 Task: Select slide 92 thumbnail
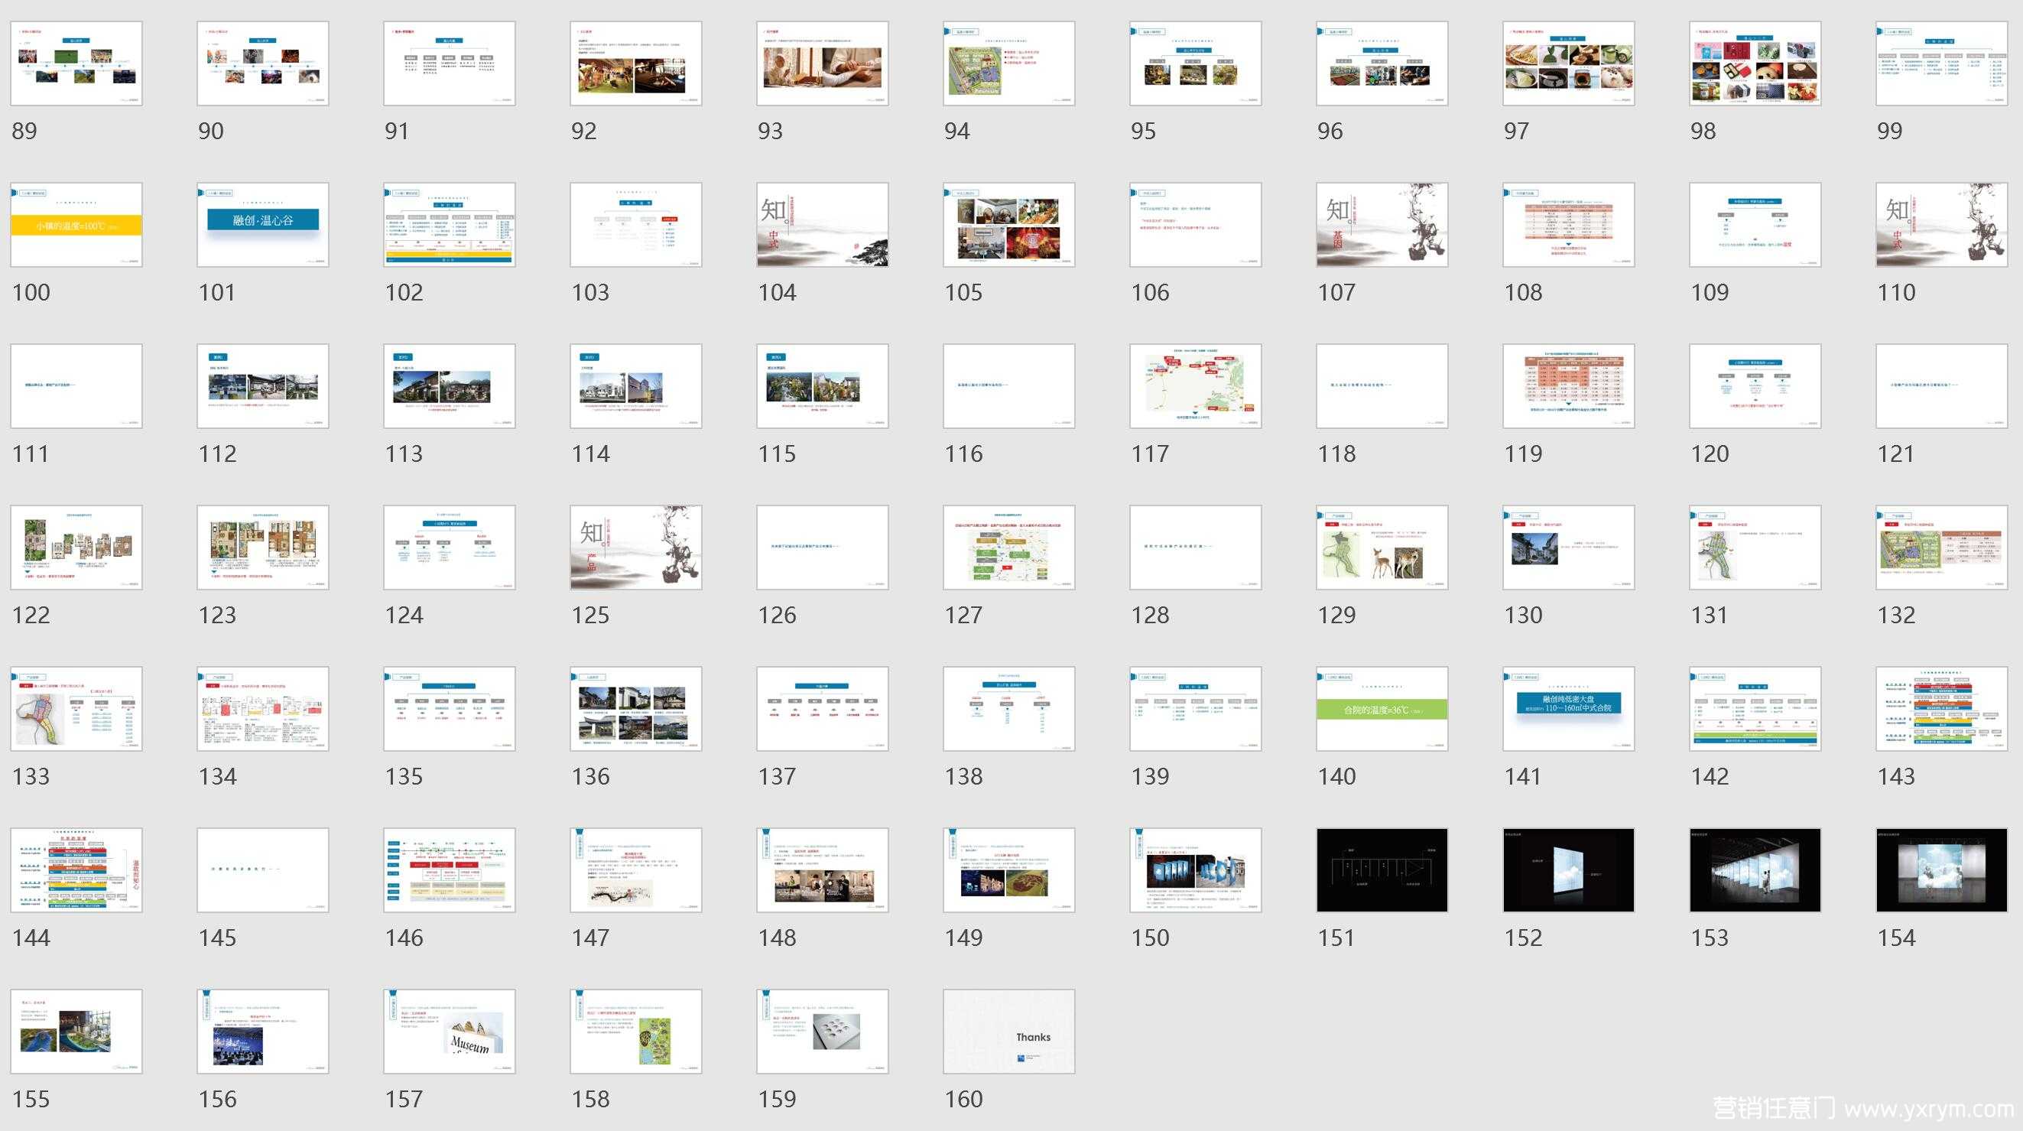[636, 63]
